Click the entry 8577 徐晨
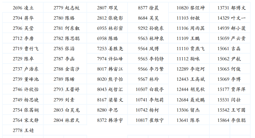 (148, 8)
